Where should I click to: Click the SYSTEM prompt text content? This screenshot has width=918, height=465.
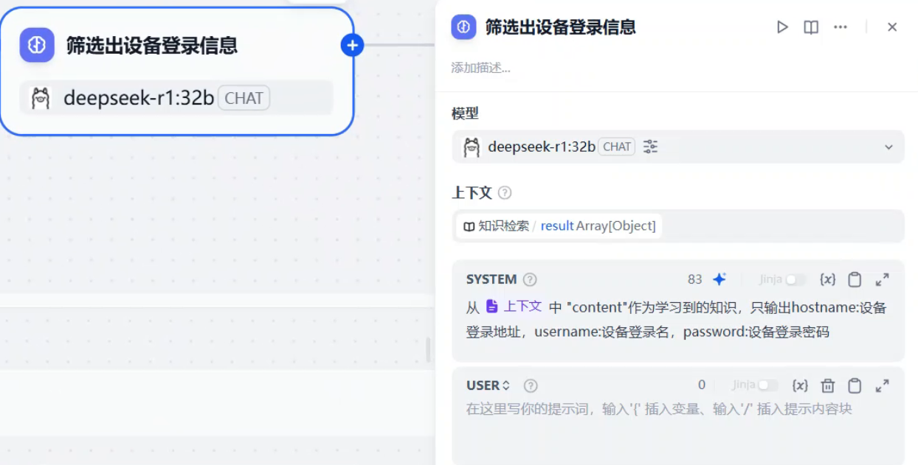coord(676,319)
